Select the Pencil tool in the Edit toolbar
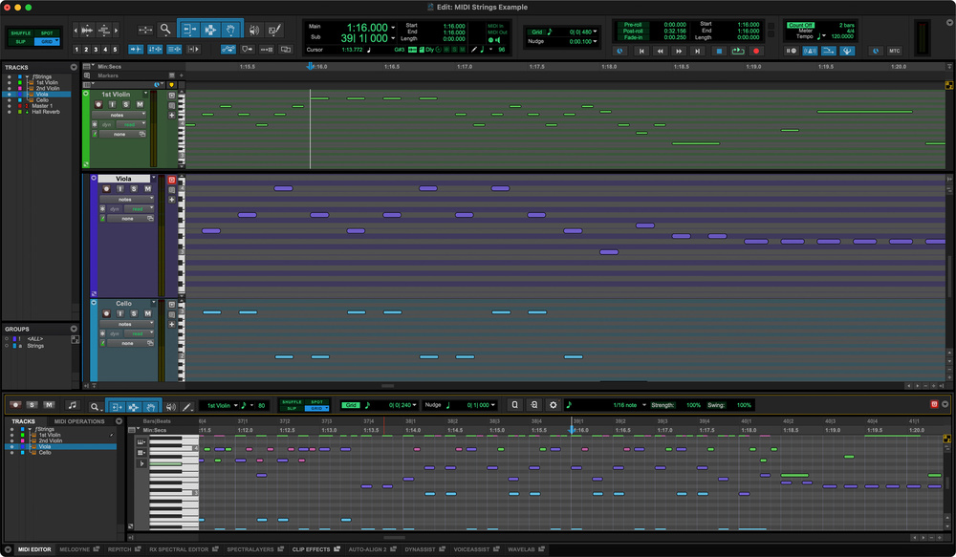 (274, 30)
